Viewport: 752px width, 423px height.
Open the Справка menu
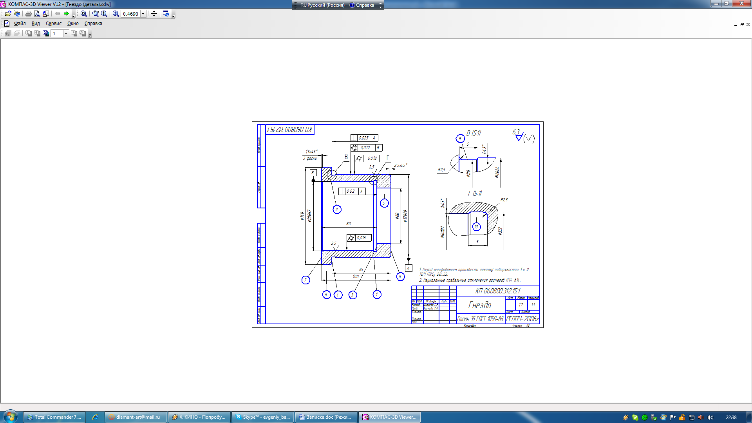93,23
